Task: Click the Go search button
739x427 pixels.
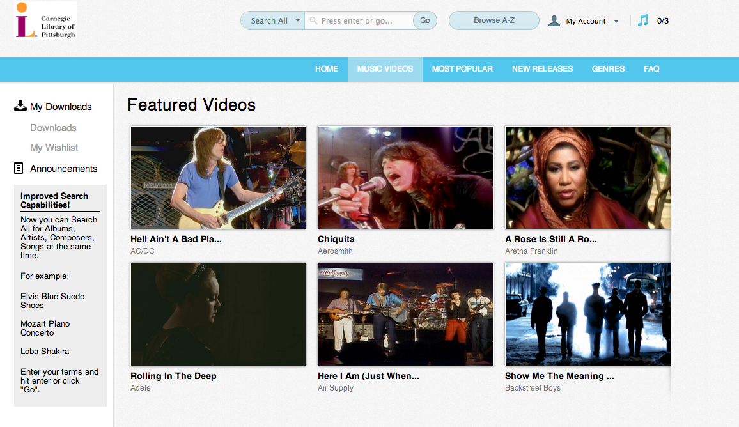Action: (425, 20)
